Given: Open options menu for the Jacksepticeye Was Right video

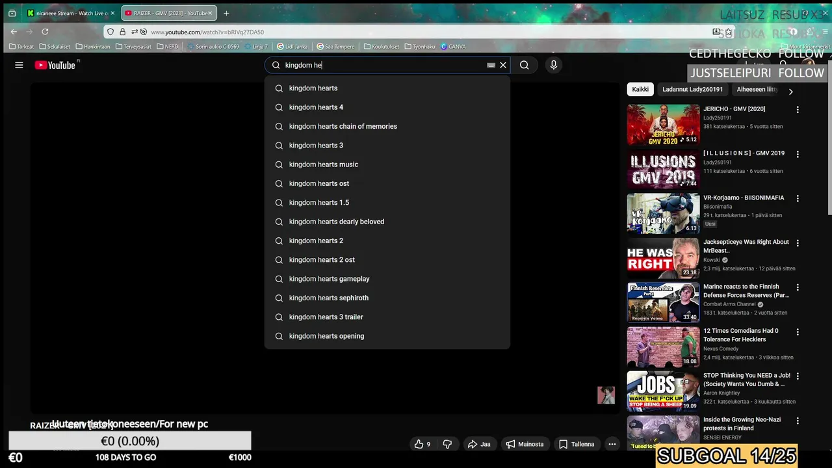Looking at the screenshot, I should pyautogui.click(x=798, y=243).
